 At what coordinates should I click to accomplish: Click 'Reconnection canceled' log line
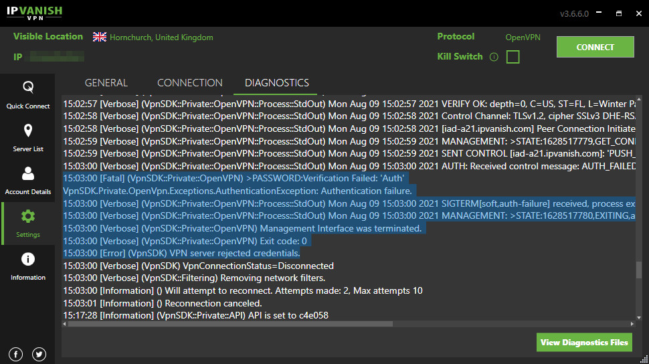[162, 303]
